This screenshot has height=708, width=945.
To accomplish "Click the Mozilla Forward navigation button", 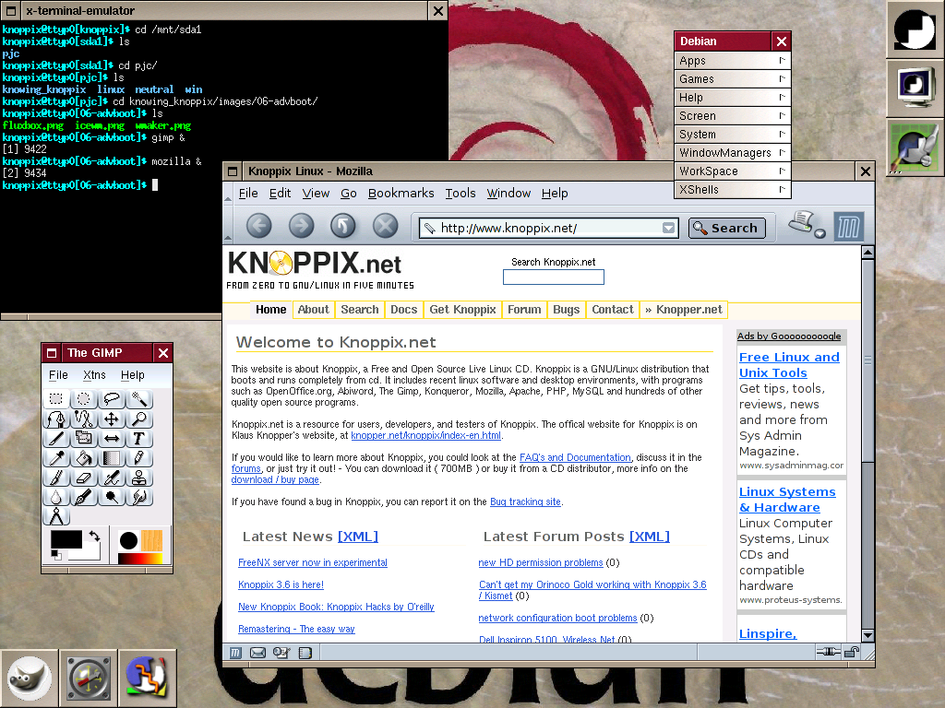I will point(302,226).
